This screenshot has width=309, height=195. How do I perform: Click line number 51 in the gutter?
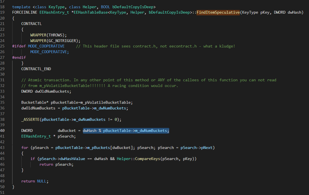point(2,192)
